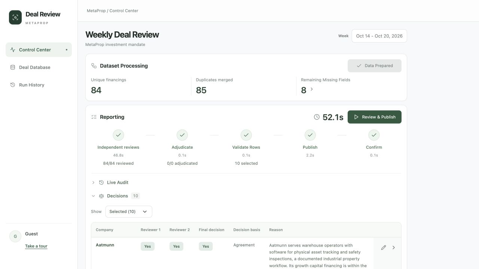Click the Adjudicate step checkmark
Screen dimensions: 479x269
pos(182,135)
